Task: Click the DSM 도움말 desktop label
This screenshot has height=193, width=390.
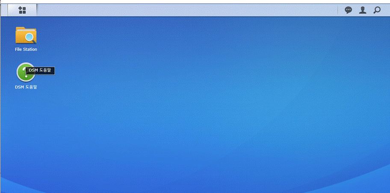Action: (26, 87)
